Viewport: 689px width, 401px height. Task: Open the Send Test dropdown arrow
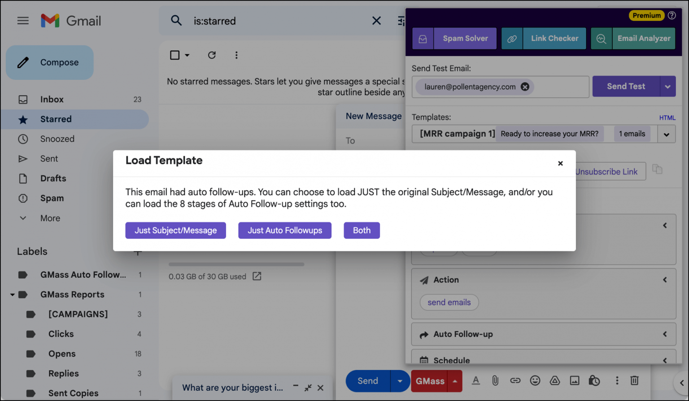point(667,86)
